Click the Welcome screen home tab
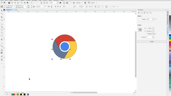The image size is (171, 96). pyautogui.click(x=4, y=10)
